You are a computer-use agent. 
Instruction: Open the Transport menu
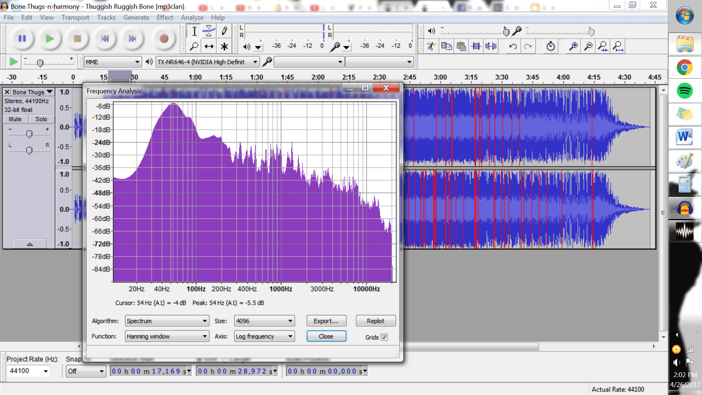click(x=75, y=18)
